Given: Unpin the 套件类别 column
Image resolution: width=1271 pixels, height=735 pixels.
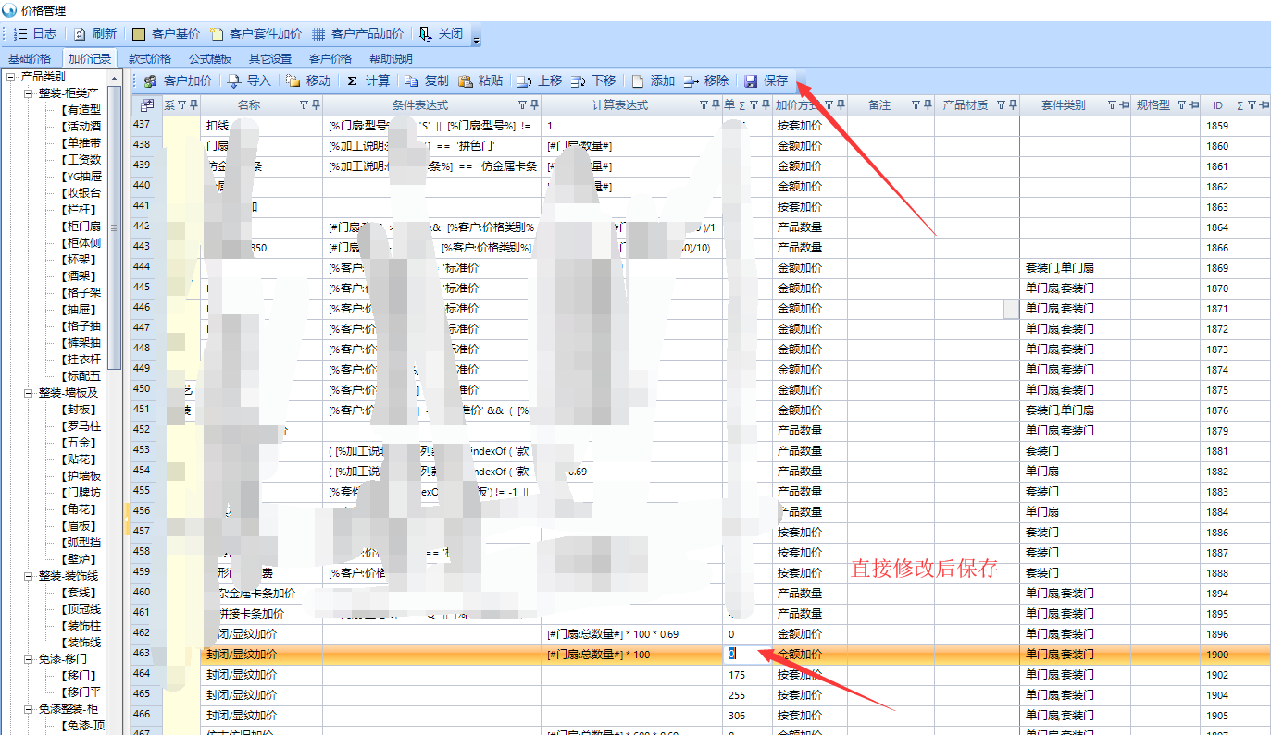Looking at the screenshot, I should click(x=1124, y=105).
